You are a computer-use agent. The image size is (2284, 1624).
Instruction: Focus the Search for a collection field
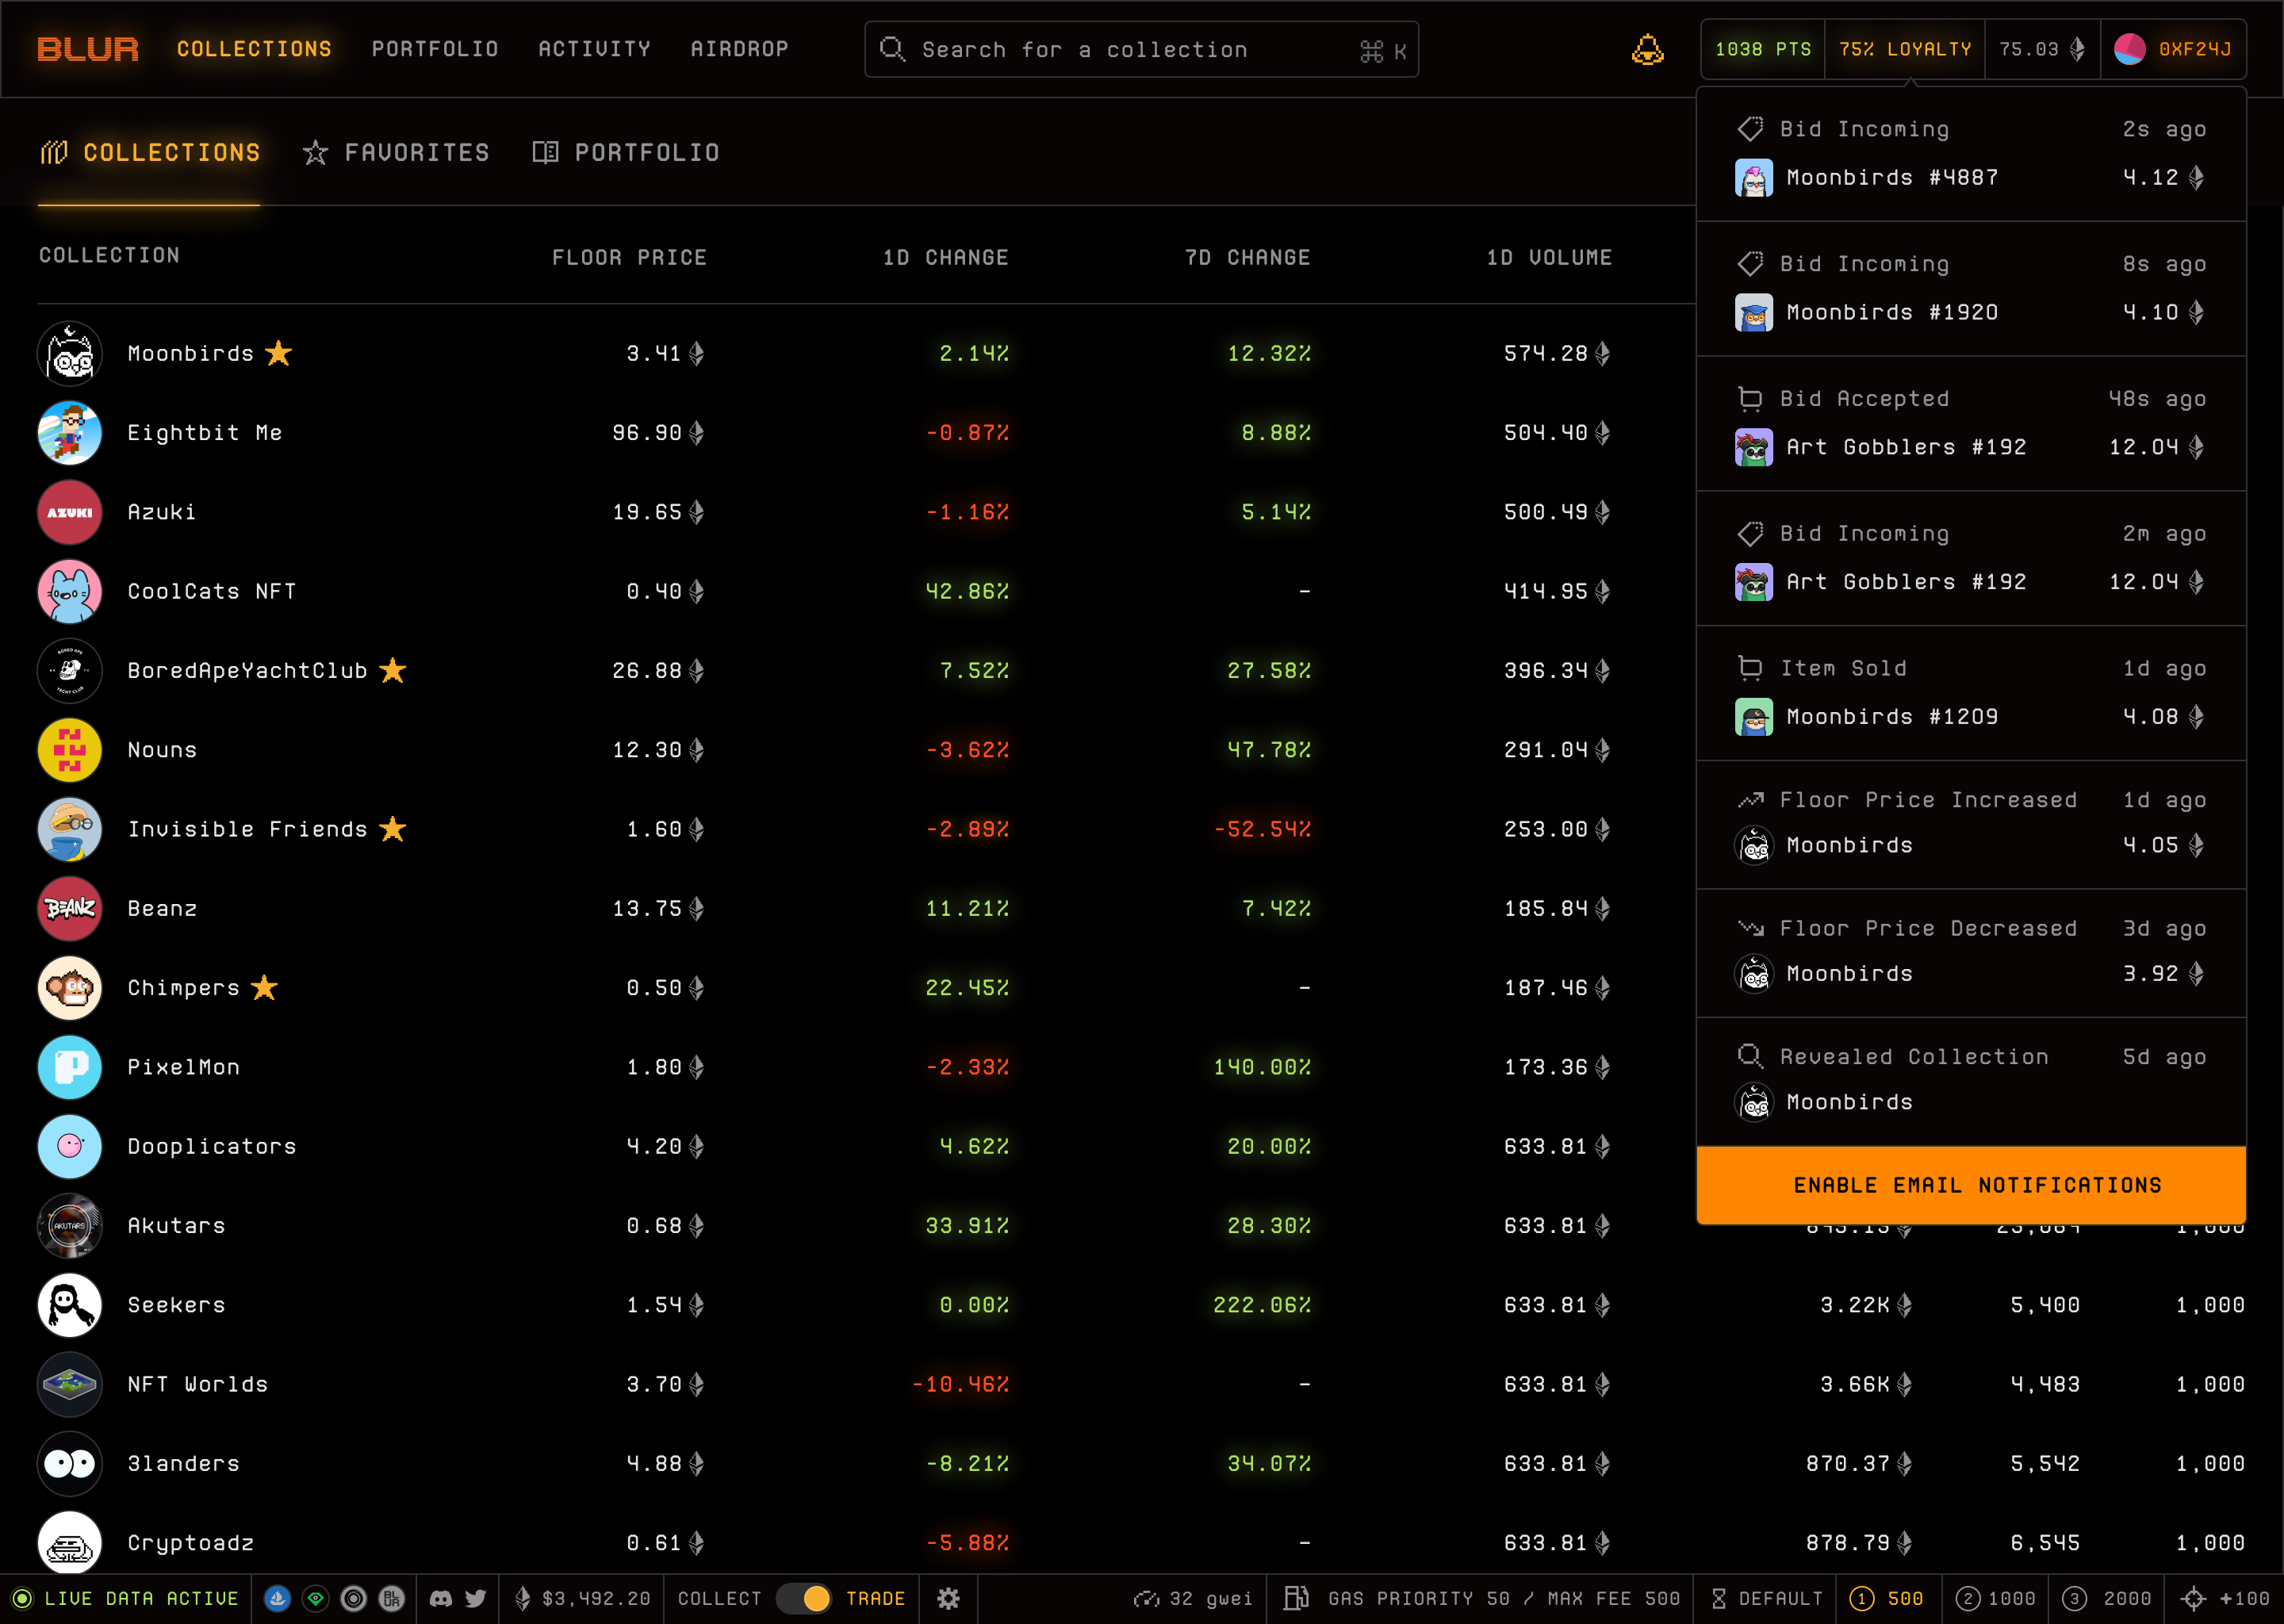coord(1141,49)
